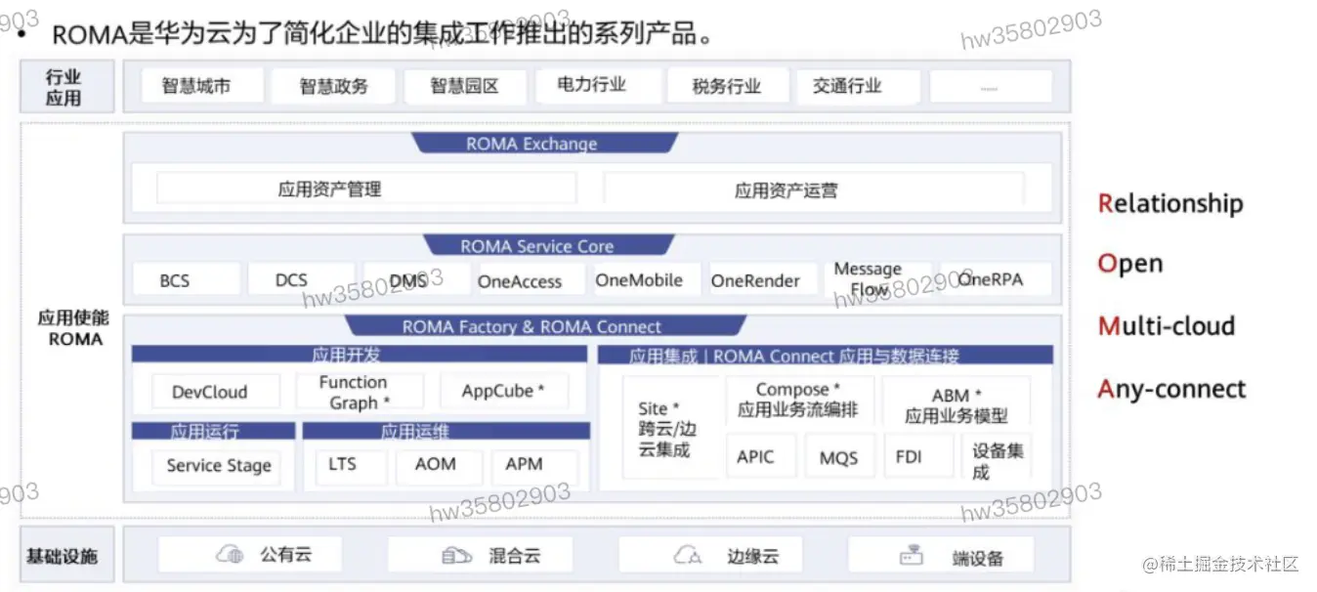Select the DMS service box
Viewport: 1317px width, 592px height.
416,280
